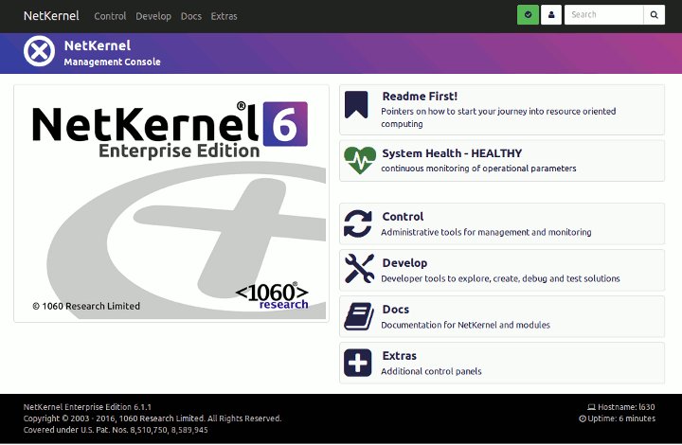
Task: Open the Docs panel heading link
Action: click(396, 310)
